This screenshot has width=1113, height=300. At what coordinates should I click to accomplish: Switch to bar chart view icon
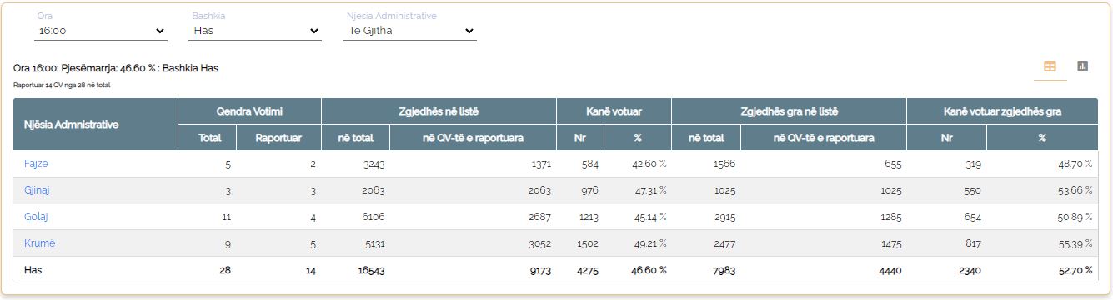click(1082, 66)
